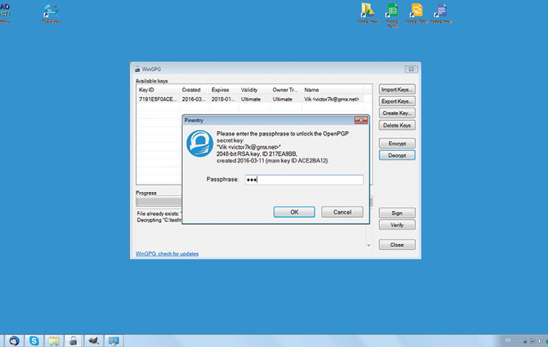Screen dimensions: 548x347
Task: Click the Create Key button
Action: 397,113
